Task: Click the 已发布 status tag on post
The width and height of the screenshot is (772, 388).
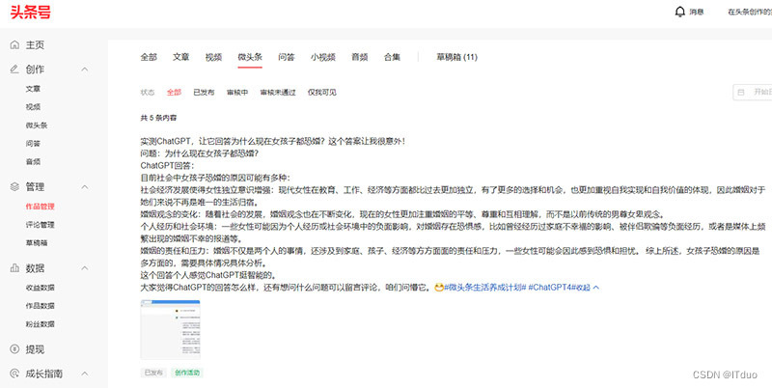Action: point(153,373)
